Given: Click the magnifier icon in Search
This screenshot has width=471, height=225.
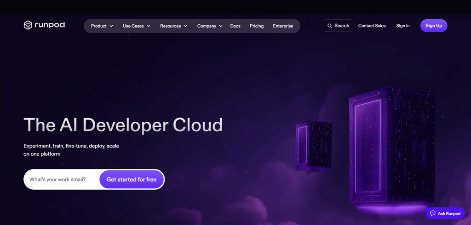Looking at the screenshot, I should (x=330, y=26).
